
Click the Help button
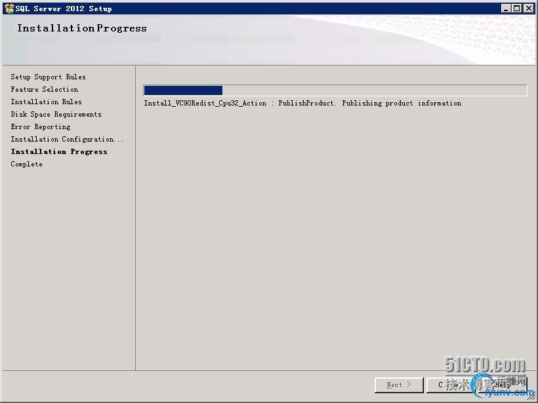[503, 385]
